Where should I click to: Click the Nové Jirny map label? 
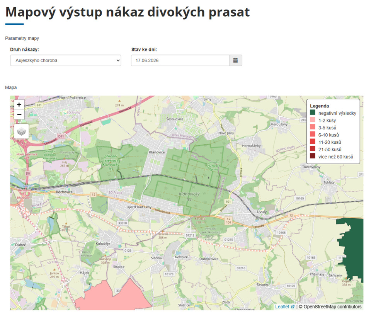[x=226, y=133]
